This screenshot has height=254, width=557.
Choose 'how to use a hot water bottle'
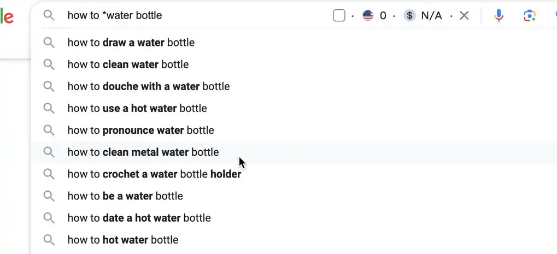[294, 108]
